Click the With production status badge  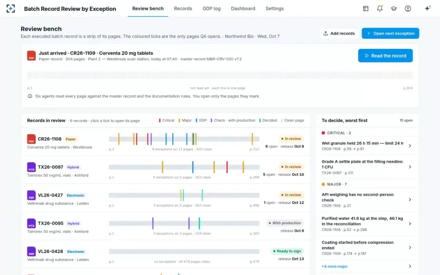point(285,223)
